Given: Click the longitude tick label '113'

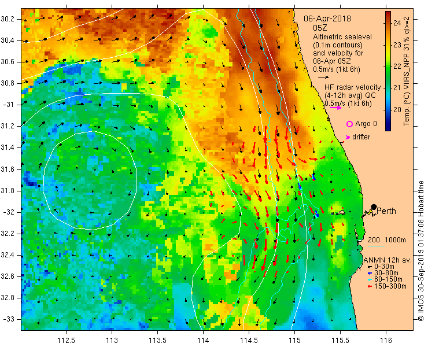Looking at the screenshot, I should [112, 340].
